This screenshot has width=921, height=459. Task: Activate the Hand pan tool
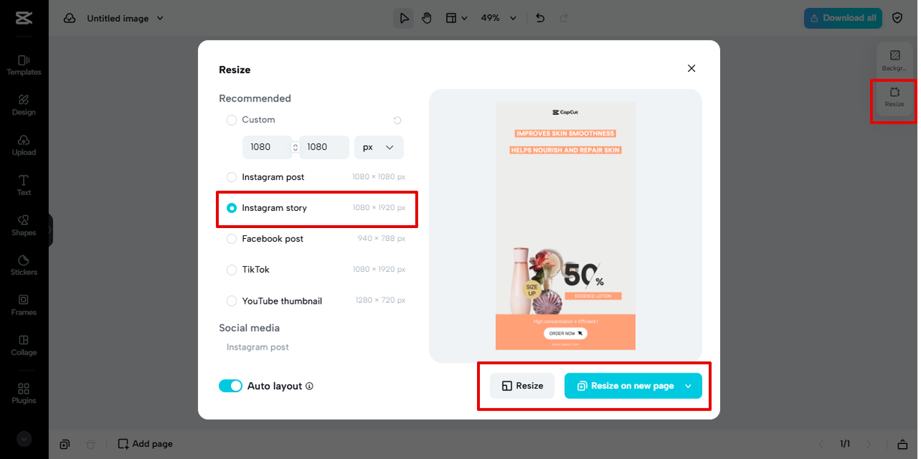pos(427,18)
